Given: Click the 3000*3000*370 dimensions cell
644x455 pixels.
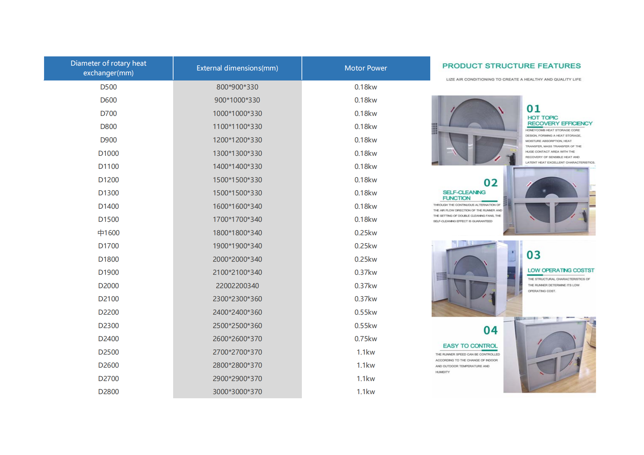Looking at the screenshot, I should pos(237,392).
